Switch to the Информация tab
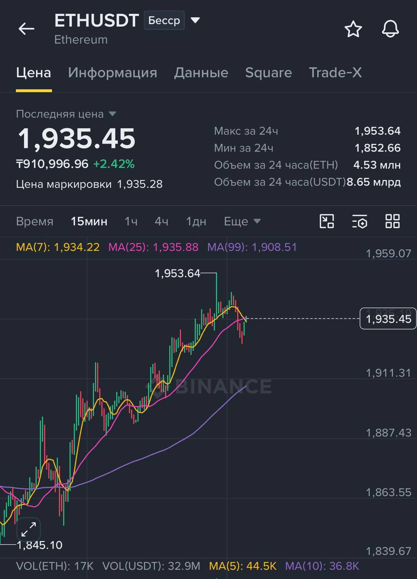417x579 pixels. [112, 73]
